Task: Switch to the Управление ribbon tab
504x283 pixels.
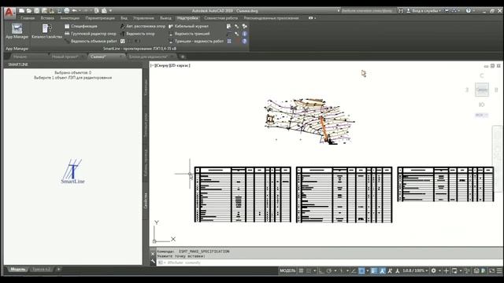Action: click(143, 18)
